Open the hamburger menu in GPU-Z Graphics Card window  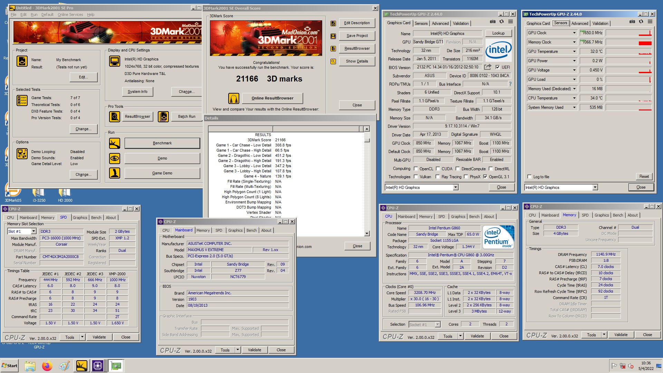[510, 21]
